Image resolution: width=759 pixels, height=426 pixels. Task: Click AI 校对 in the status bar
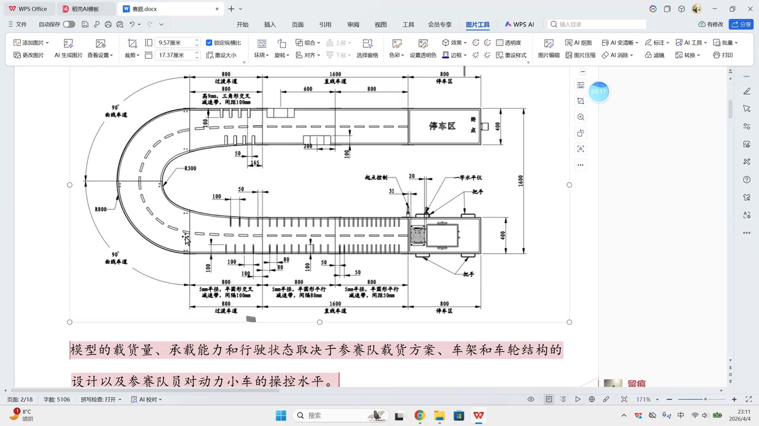pyautogui.click(x=146, y=399)
